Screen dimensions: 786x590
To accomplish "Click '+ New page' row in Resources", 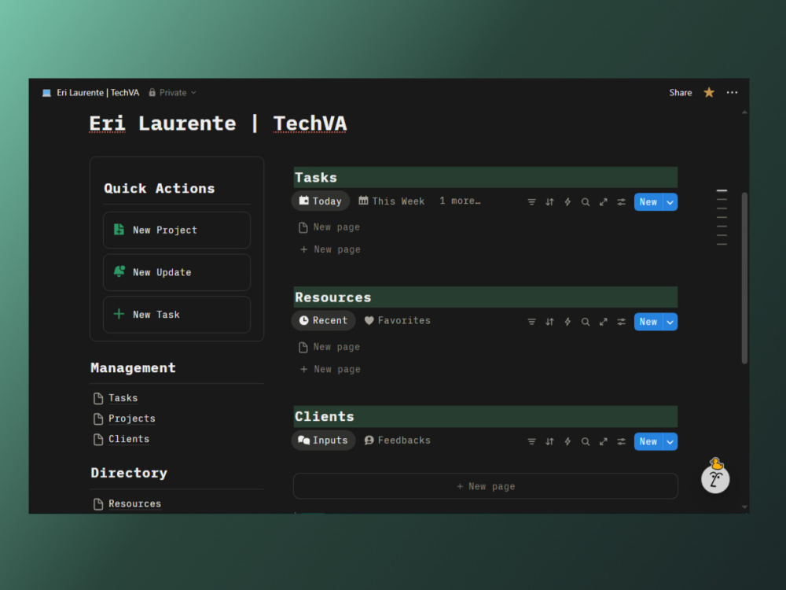I will [x=330, y=369].
